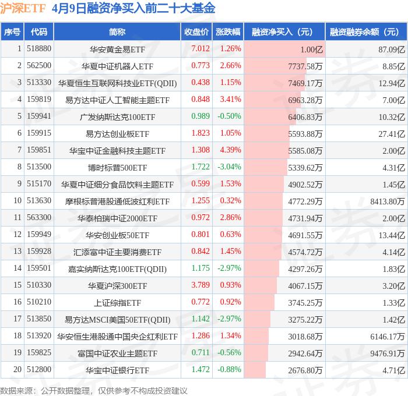This screenshot has height=396, width=408.
Task: Click change value -3.04%
Action: click(x=229, y=167)
